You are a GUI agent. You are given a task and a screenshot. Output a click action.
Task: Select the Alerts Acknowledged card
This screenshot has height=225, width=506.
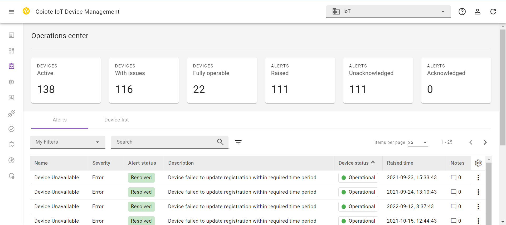pos(456,80)
